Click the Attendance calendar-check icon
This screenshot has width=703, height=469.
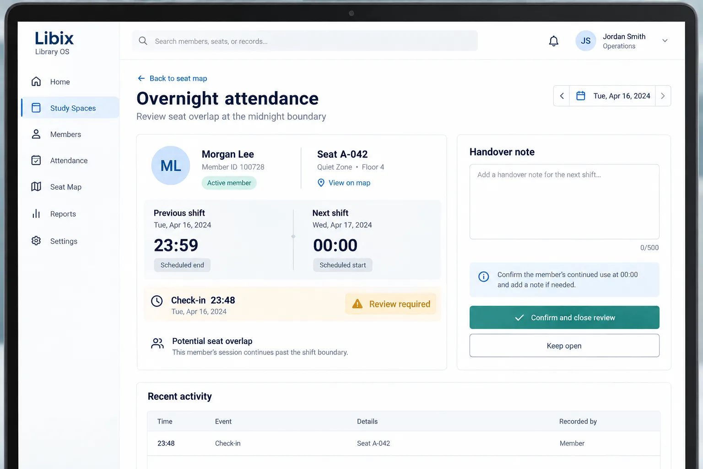(36, 160)
